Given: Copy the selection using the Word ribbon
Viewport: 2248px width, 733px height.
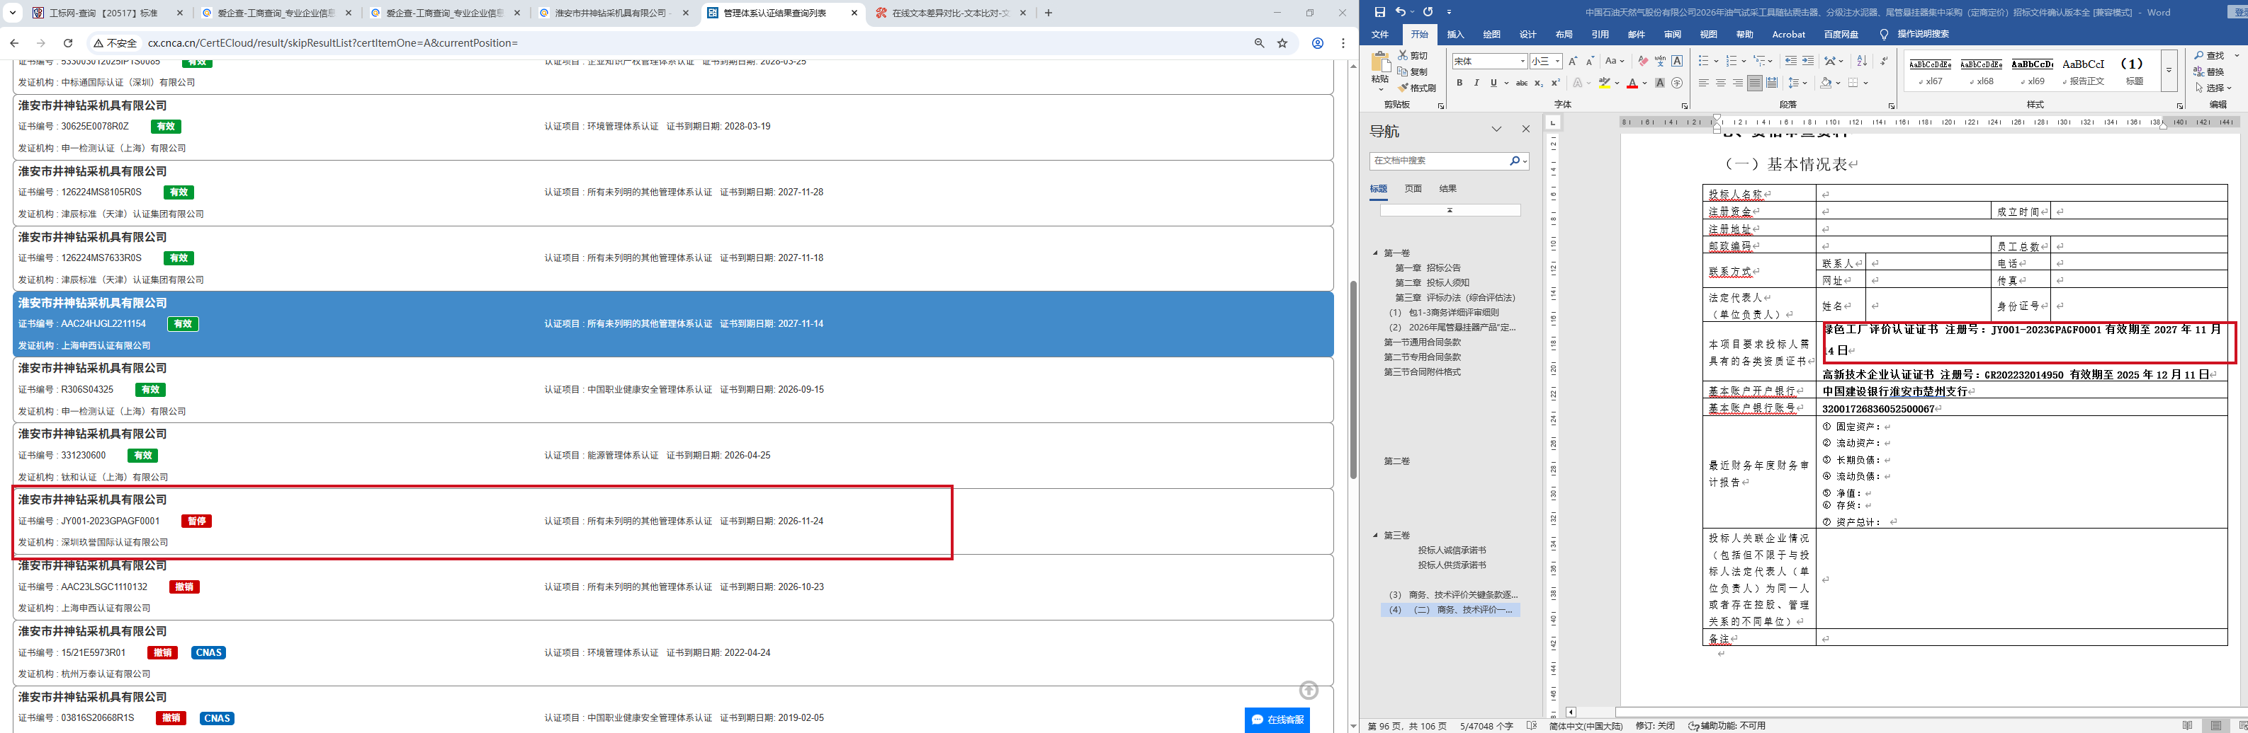Looking at the screenshot, I should pos(1413,71).
